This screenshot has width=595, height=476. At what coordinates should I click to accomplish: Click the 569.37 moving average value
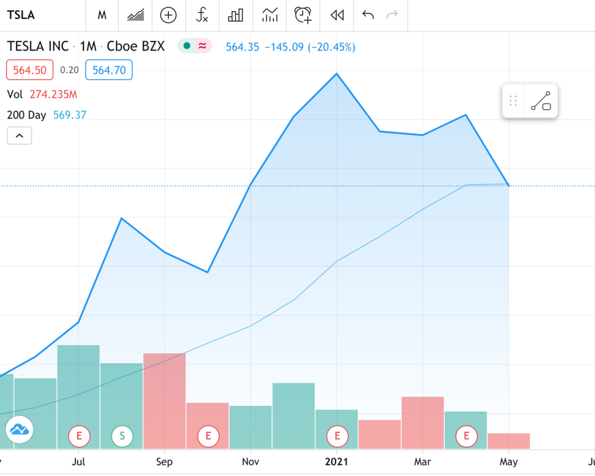point(70,115)
